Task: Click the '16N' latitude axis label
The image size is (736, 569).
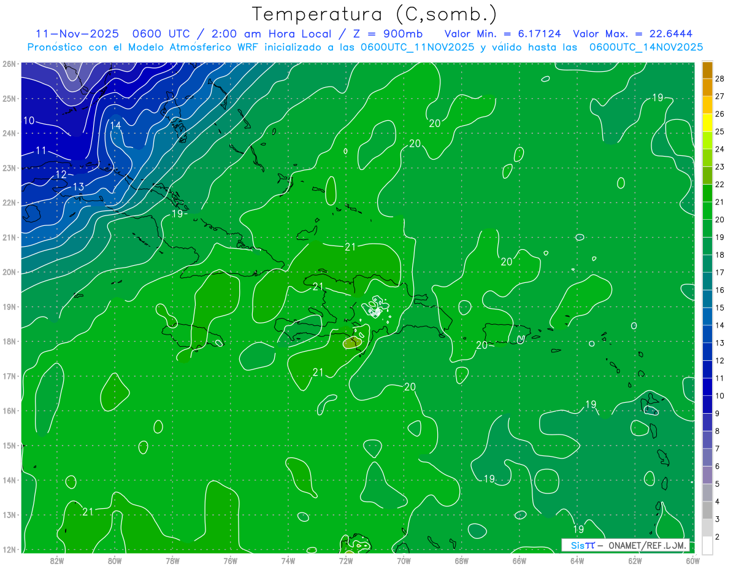Action: point(9,411)
